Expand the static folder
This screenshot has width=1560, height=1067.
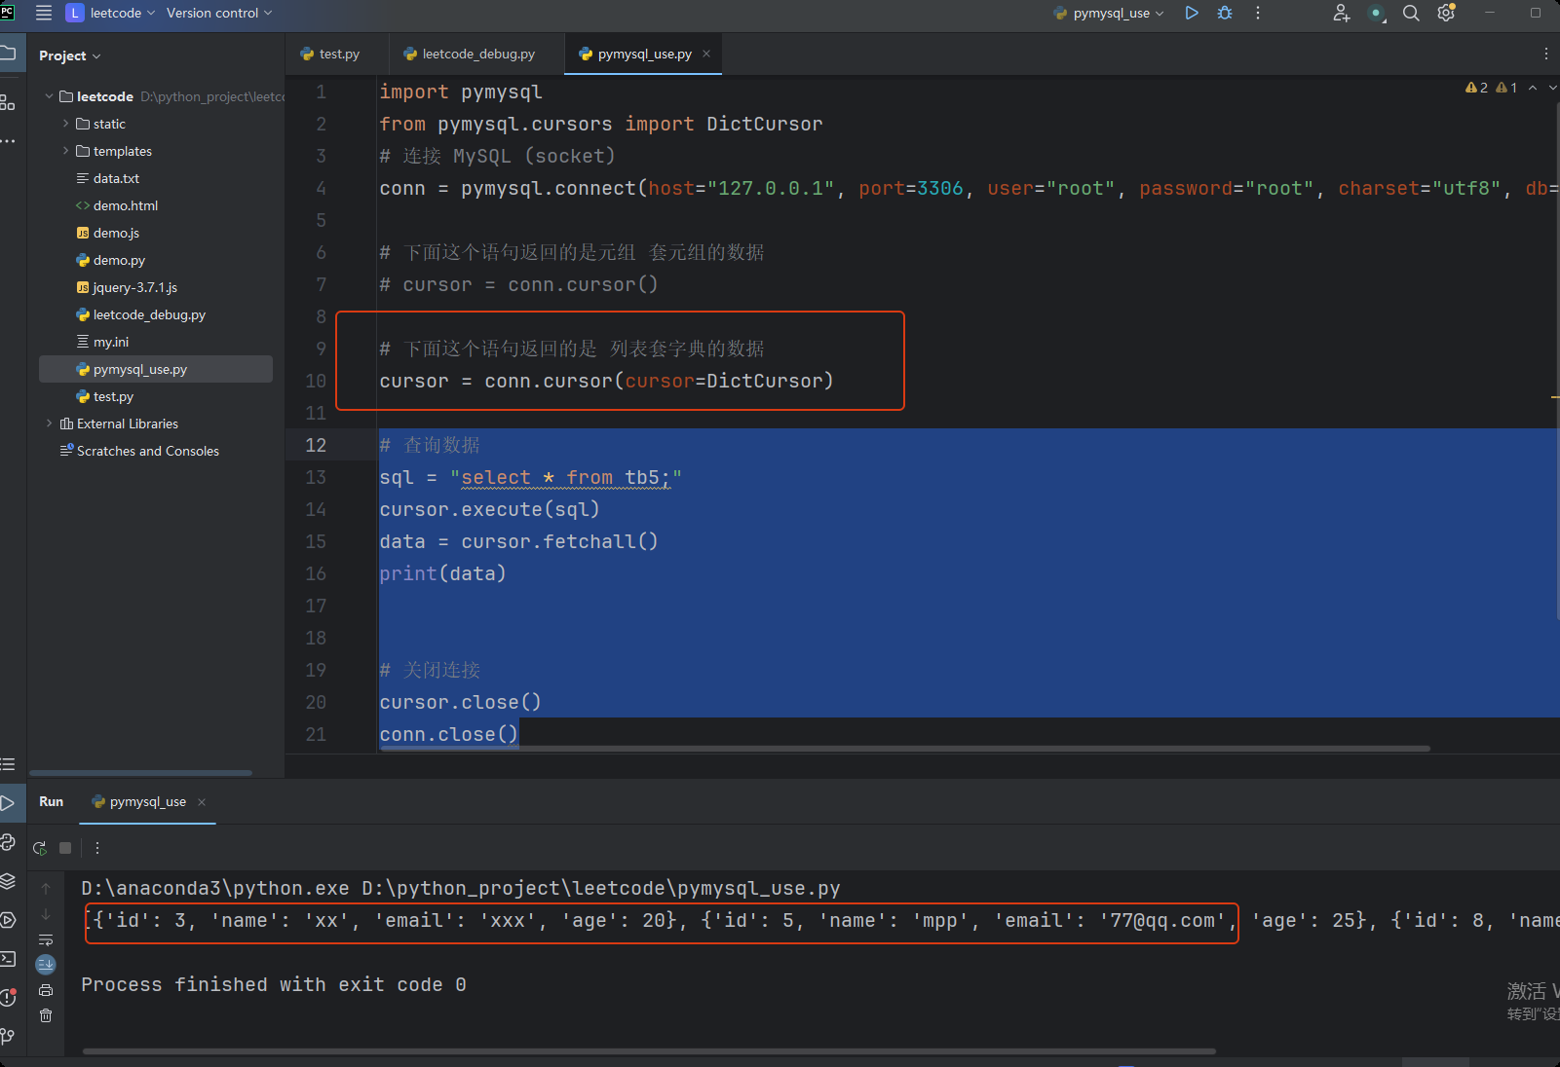click(65, 124)
